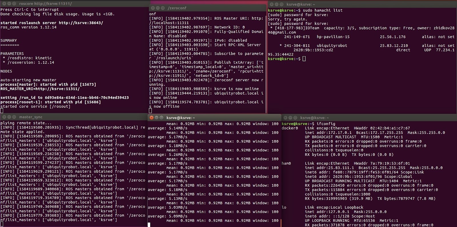
Task: Click the prompt cursor in hamachi terminal
Action: (x=304, y=59)
